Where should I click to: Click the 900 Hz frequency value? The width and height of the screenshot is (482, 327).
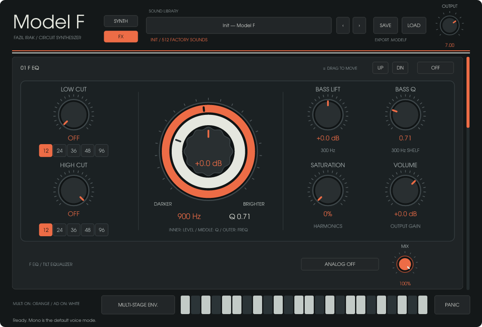pyautogui.click(x=189, y=216)
